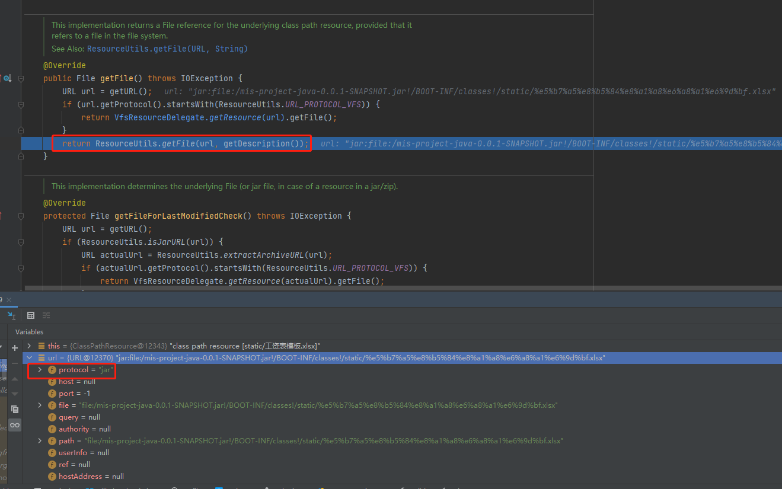
Task: Click the copy stack icon in Variables sidebar
Action: 14,409
